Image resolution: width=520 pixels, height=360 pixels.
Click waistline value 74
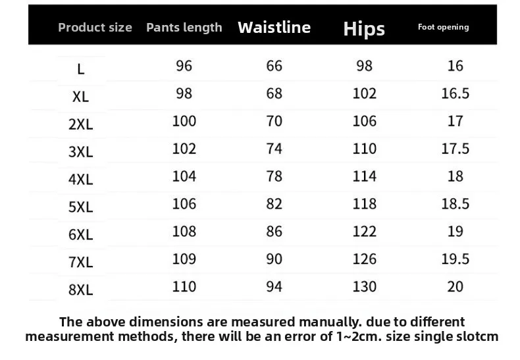tap(274, 149)
